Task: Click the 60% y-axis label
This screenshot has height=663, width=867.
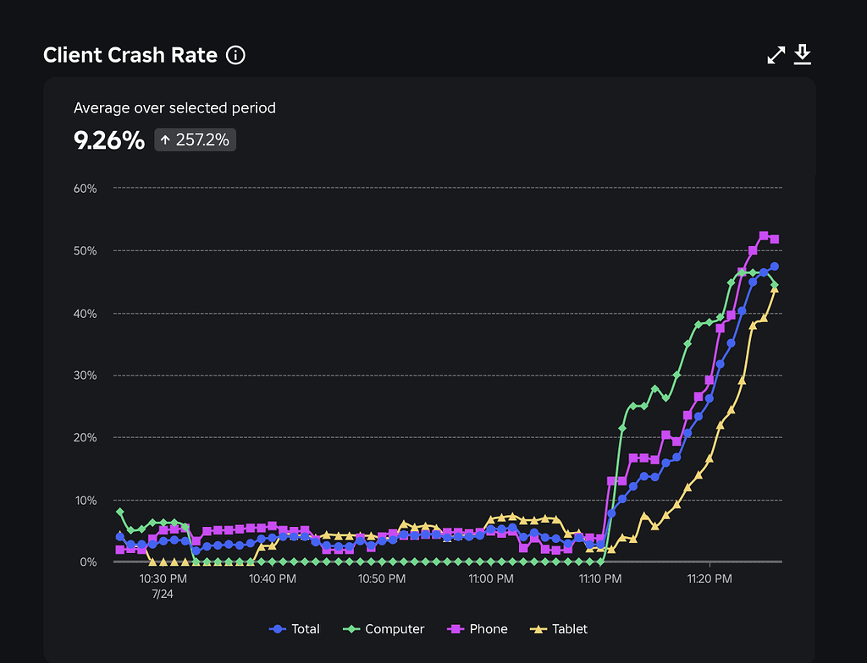Action: click(x=86, y=188)
